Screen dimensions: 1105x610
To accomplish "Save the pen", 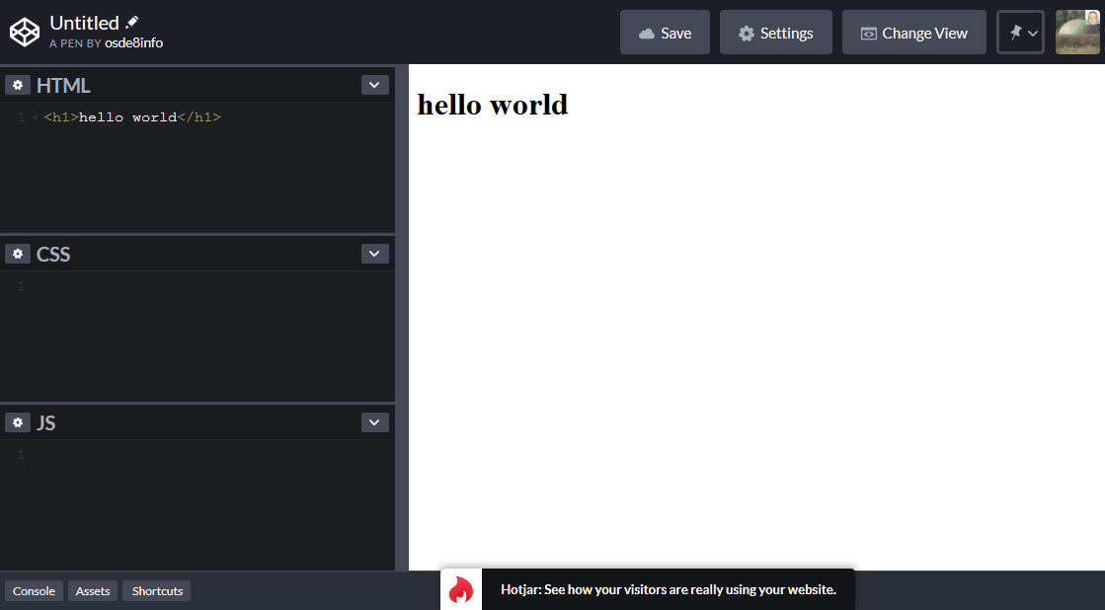I will 665,33.
